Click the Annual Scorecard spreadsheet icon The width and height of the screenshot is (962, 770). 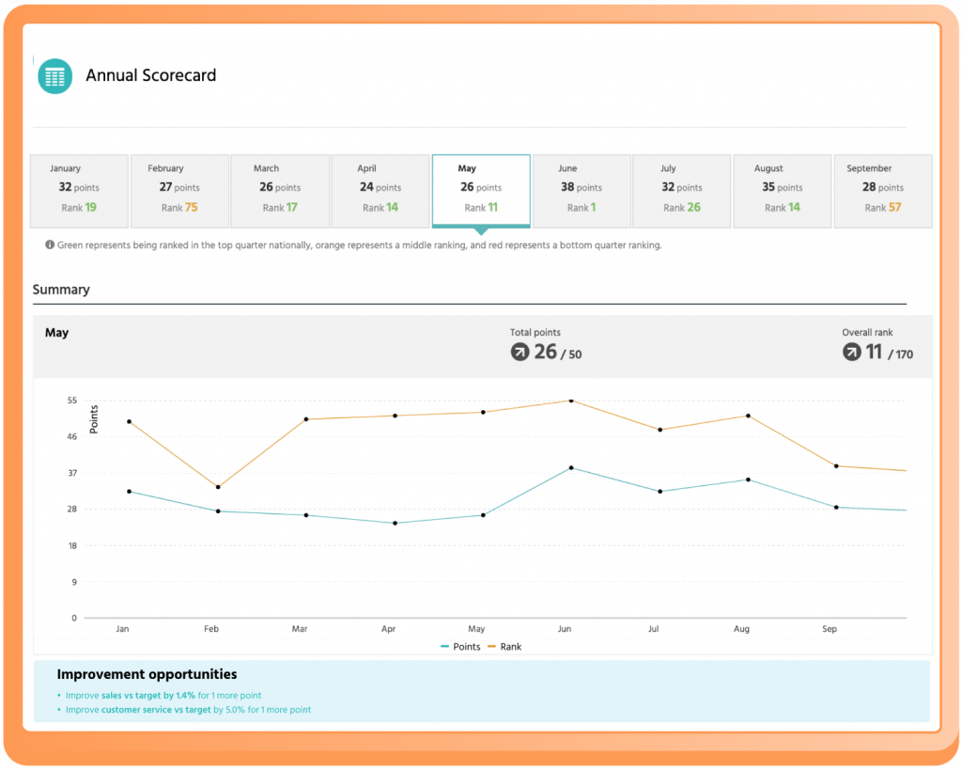(54, 75)
